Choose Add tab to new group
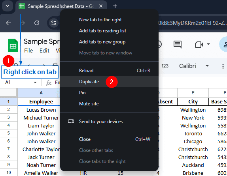Viewport: 227px width, 176px height. pos(109,42)
